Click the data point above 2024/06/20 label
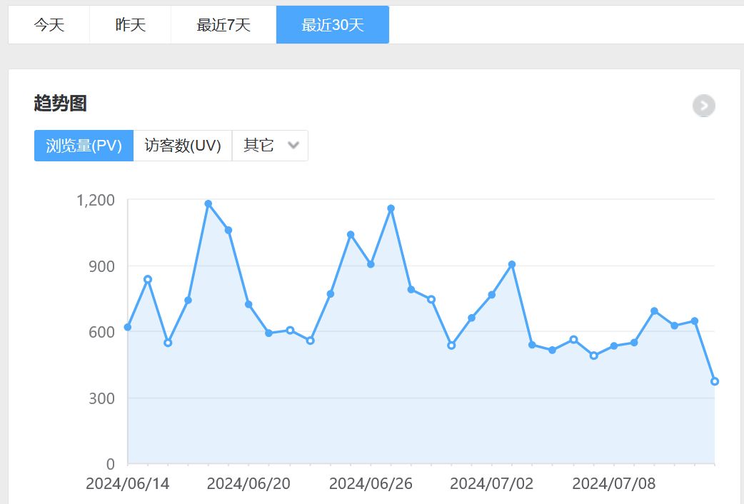This screenshot has height=504, width=744. 248,304
